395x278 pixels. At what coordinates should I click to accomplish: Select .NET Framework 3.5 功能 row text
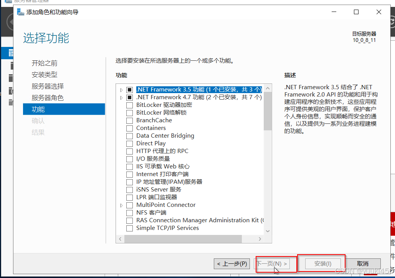point(199,90)
